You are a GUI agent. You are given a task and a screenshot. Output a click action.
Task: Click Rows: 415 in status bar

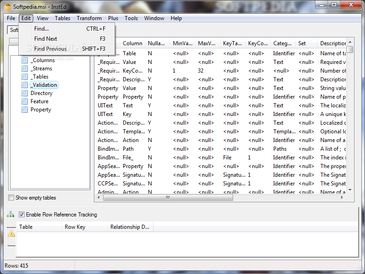(16, 266)
